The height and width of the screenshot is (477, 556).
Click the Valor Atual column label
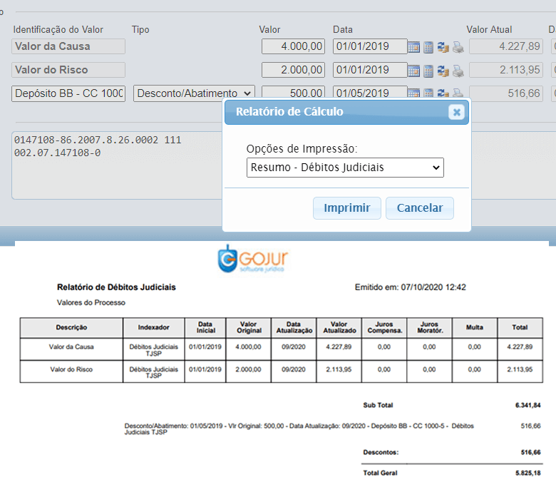click(x=489, y=29)
